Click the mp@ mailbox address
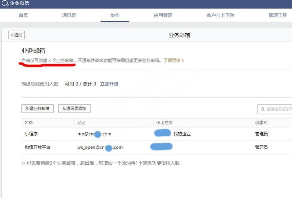Screen dimensions: 292x198 94,134
